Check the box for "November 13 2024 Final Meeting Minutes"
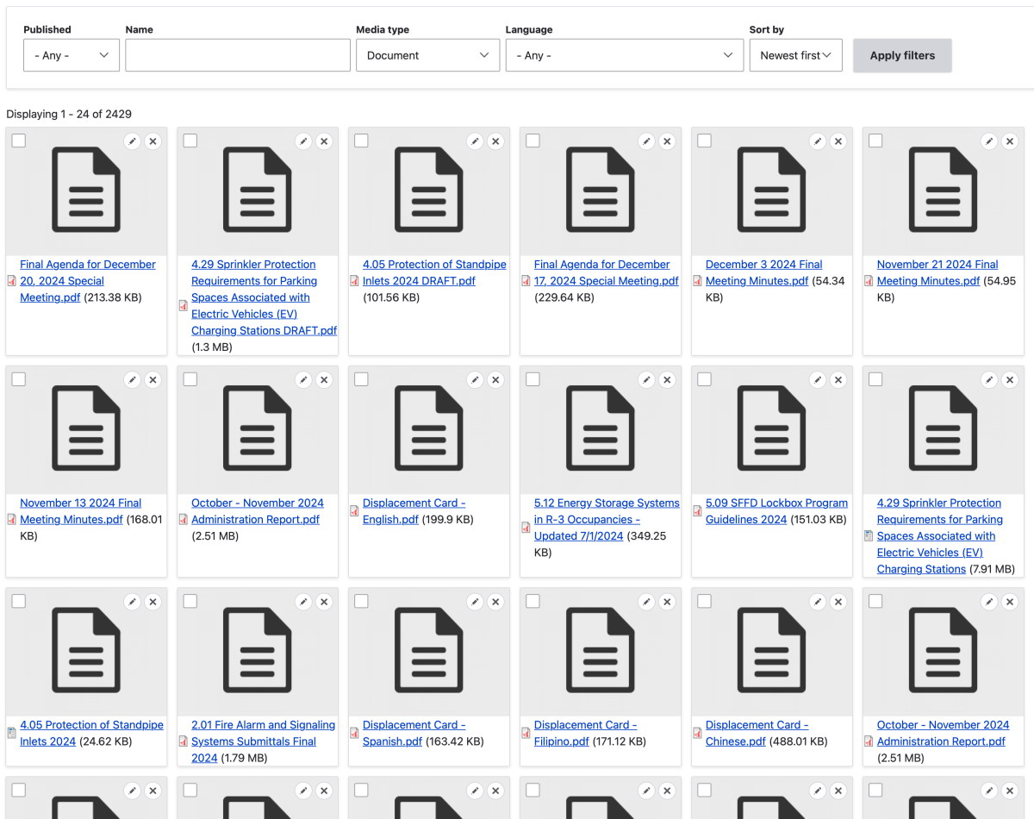Viewport: 1034px width, 819px height. (18, 378)
